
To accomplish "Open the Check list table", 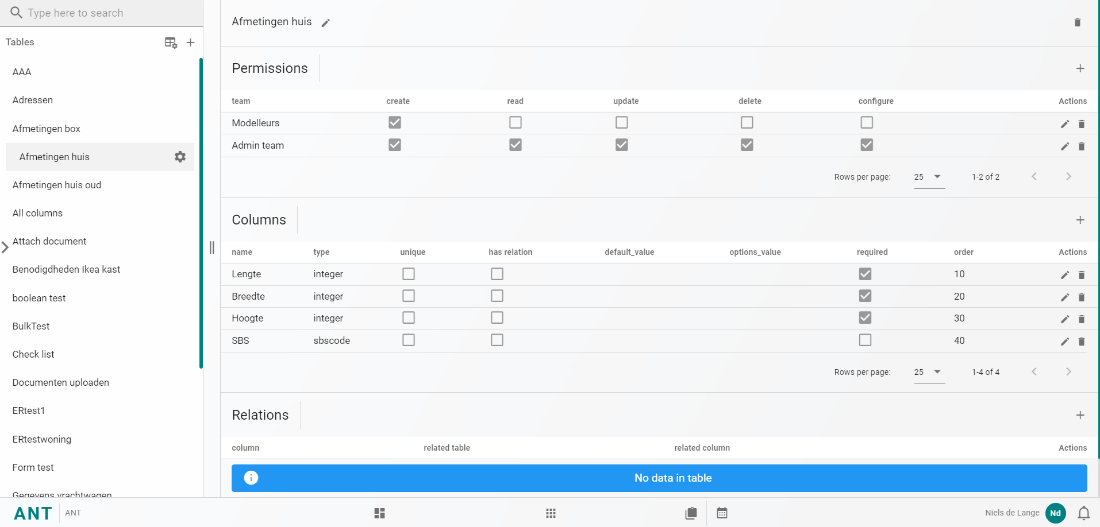I will (x=33, y=354).
